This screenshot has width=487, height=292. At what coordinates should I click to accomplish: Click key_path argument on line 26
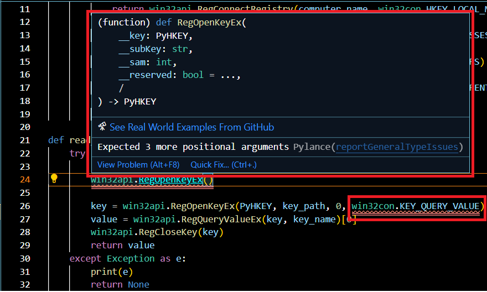[303, 206]
